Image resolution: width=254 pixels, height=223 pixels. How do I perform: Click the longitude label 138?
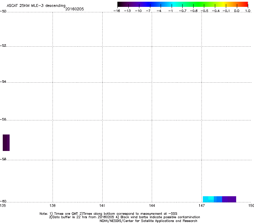[53, 206]
